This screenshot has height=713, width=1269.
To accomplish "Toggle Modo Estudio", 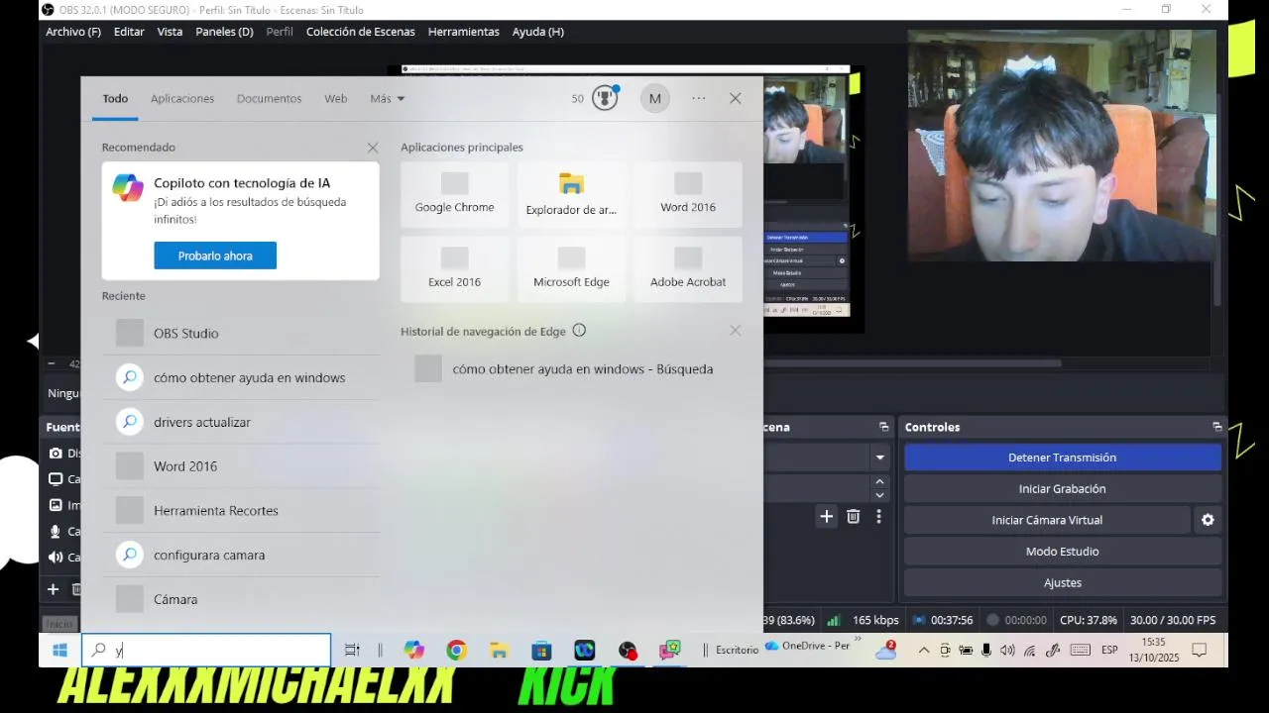I will pos(1062,552).
